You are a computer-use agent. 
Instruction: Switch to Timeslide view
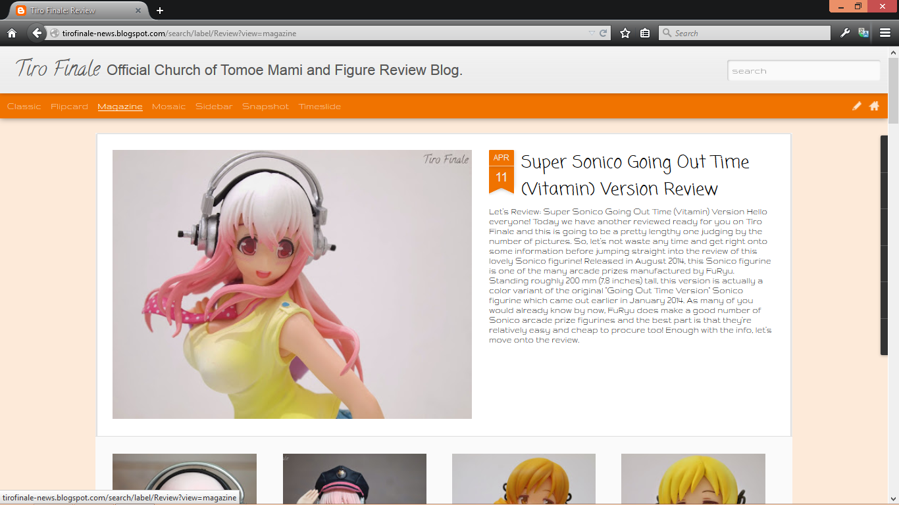pyautogui.click(x=320, y=107)
